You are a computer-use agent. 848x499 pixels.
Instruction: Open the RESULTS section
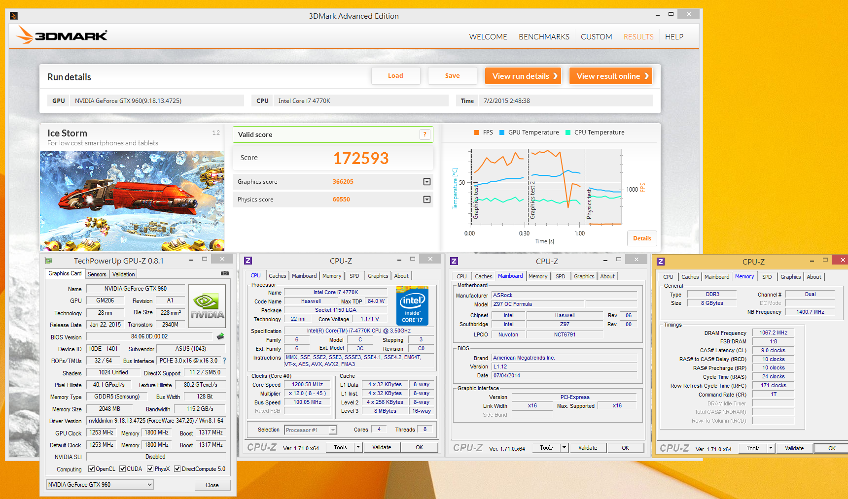[x=638, y=36]
